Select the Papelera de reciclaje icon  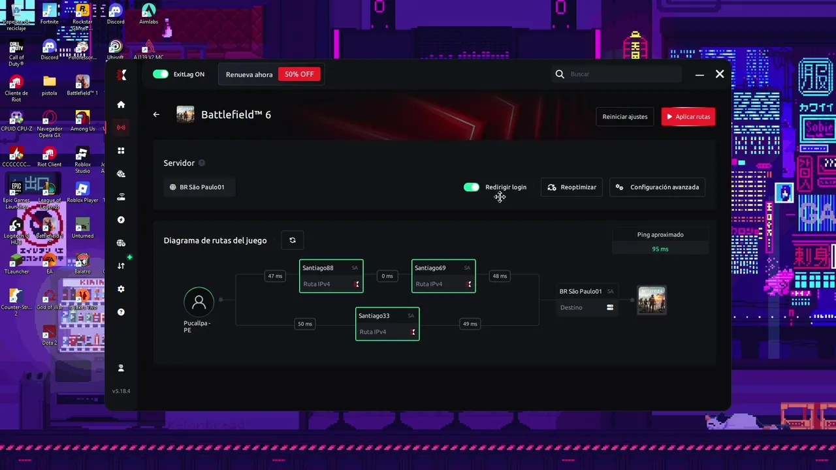pos(16,16)
